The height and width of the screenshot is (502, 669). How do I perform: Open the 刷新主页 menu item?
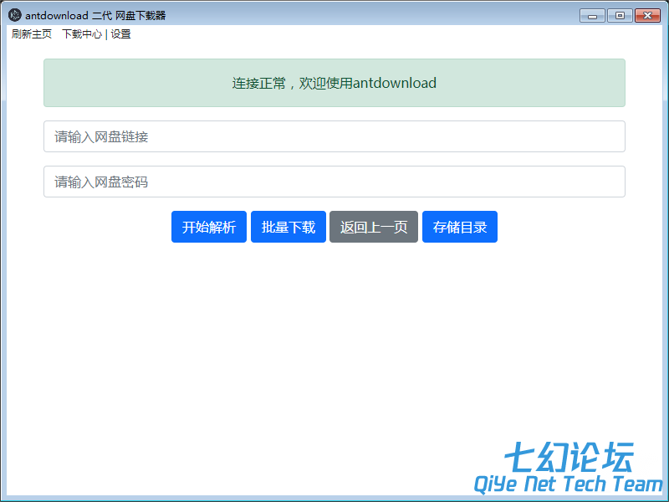coord(32,34)
